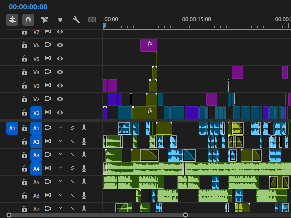The image size is (291, 218).
Task: Toggle track lock on V6
Action: click(24, 45)
